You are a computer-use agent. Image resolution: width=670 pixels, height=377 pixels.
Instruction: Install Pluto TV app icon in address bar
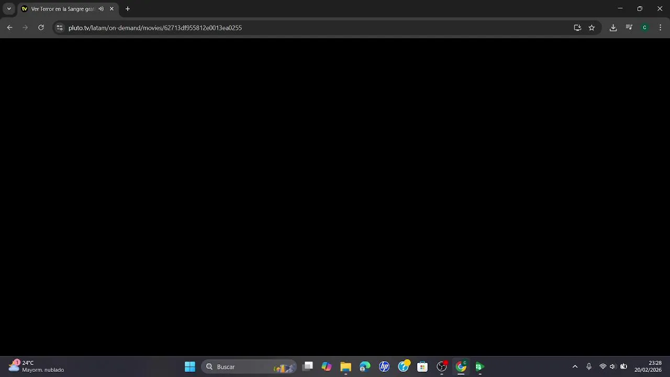[577, 28]
